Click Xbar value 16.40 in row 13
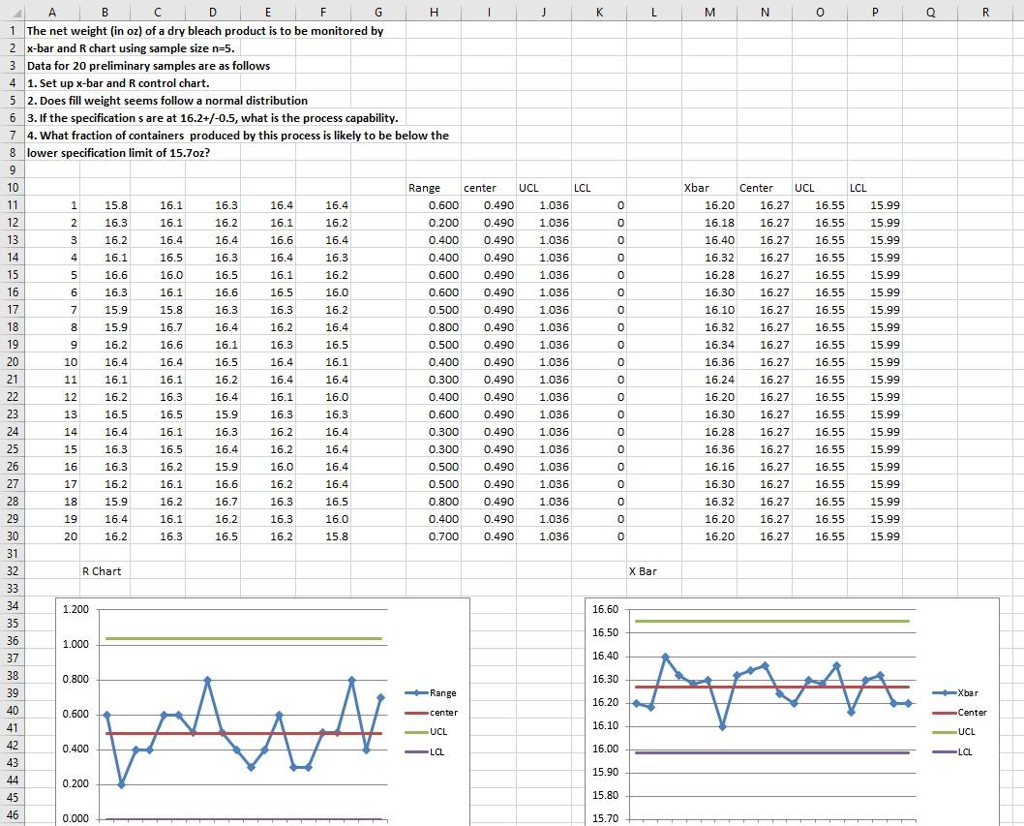This screenshot has height=826, width=1024. coord(709,240)
